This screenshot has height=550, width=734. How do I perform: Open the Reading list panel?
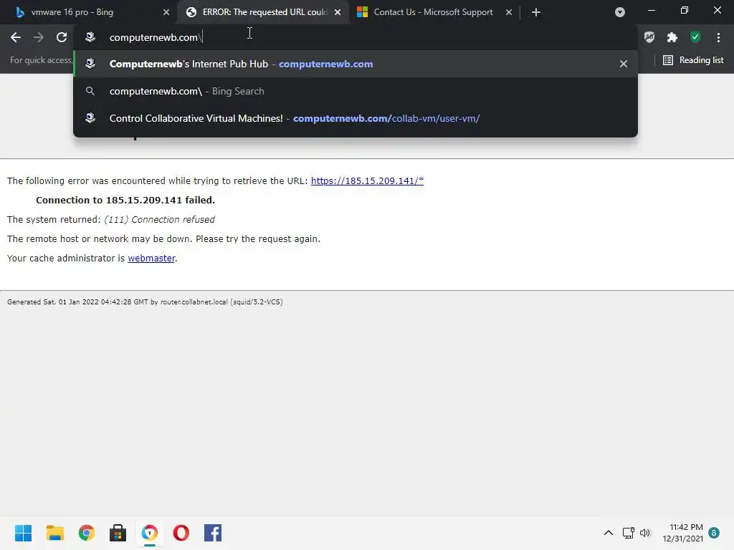click(693, 60)
